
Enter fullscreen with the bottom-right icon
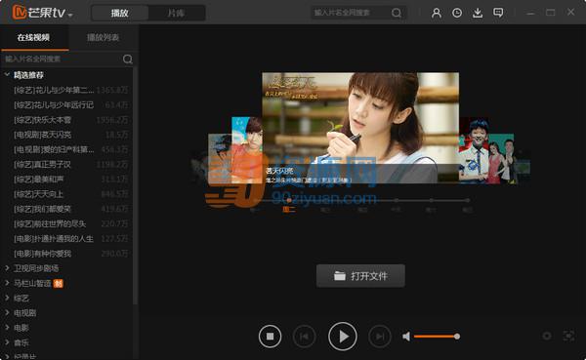tap(568, 337)
